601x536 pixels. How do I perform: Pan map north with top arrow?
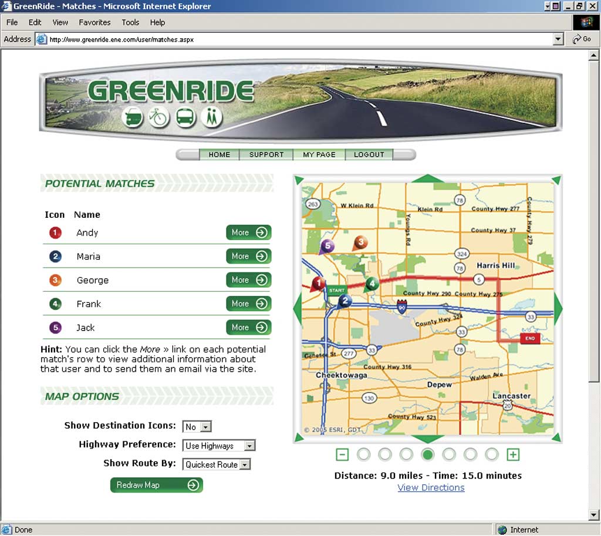tap(428, 178)
